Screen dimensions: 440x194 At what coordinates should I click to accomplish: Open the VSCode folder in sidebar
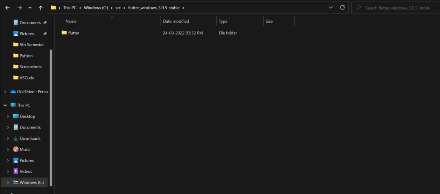tap(27, 78)
